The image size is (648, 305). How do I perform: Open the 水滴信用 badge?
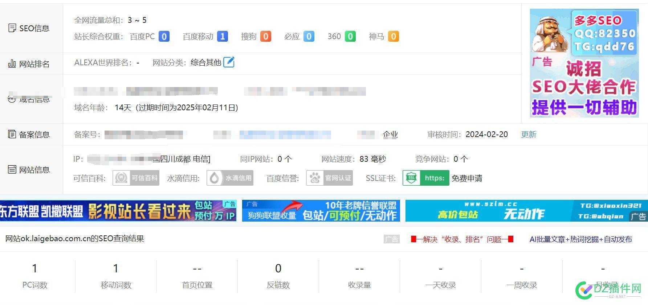(x=230, y=178)
